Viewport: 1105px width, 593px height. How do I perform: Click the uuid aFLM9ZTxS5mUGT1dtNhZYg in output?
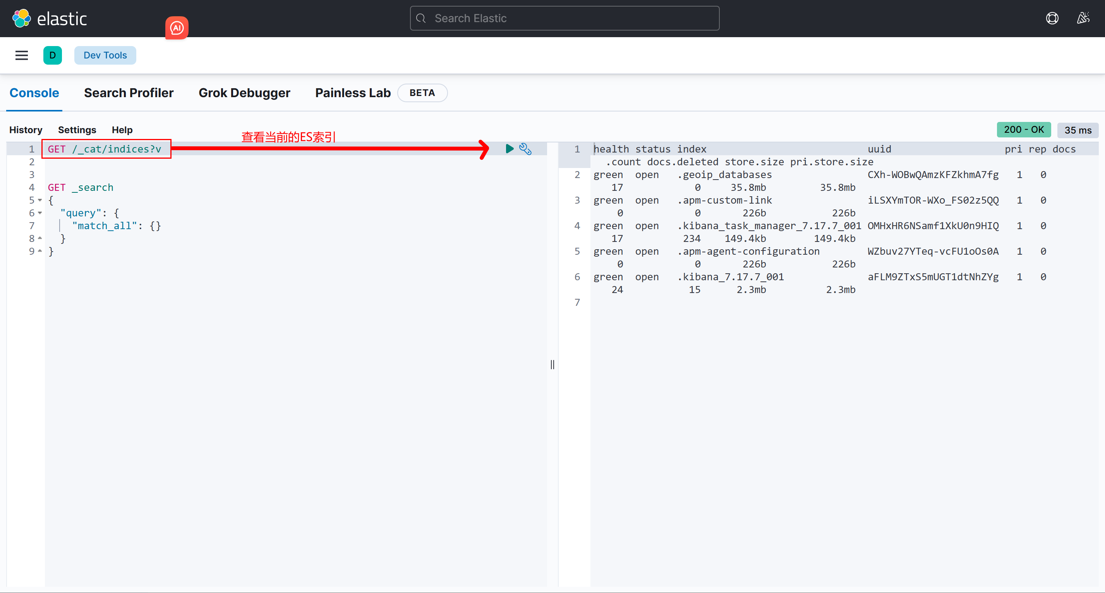[933, 277]
